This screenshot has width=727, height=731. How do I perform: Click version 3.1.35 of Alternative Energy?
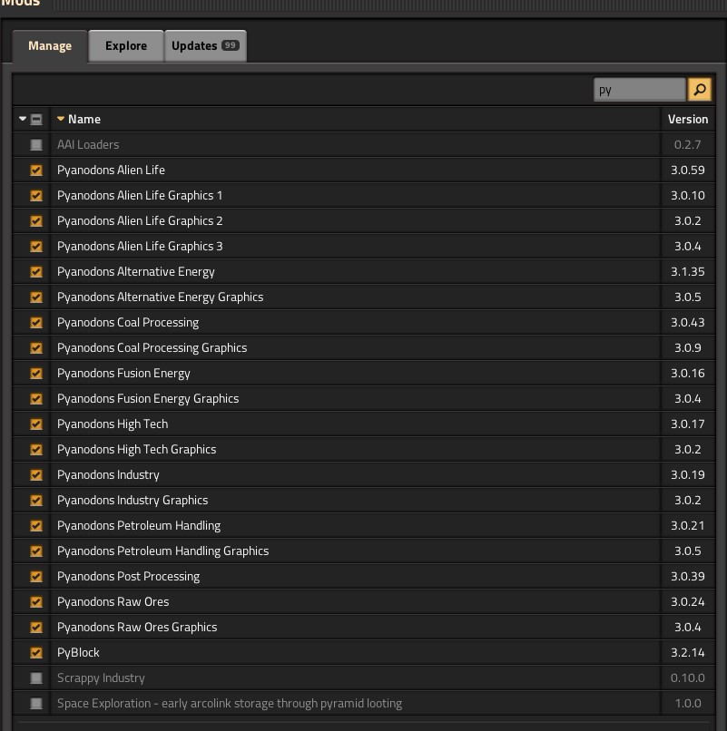pyautogui.click(x=688, y=272)
